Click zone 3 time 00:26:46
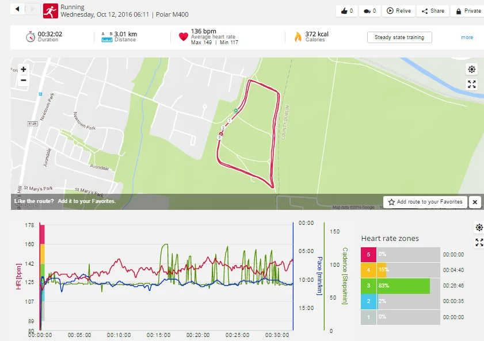484x341 pixels. coord(453,286)
